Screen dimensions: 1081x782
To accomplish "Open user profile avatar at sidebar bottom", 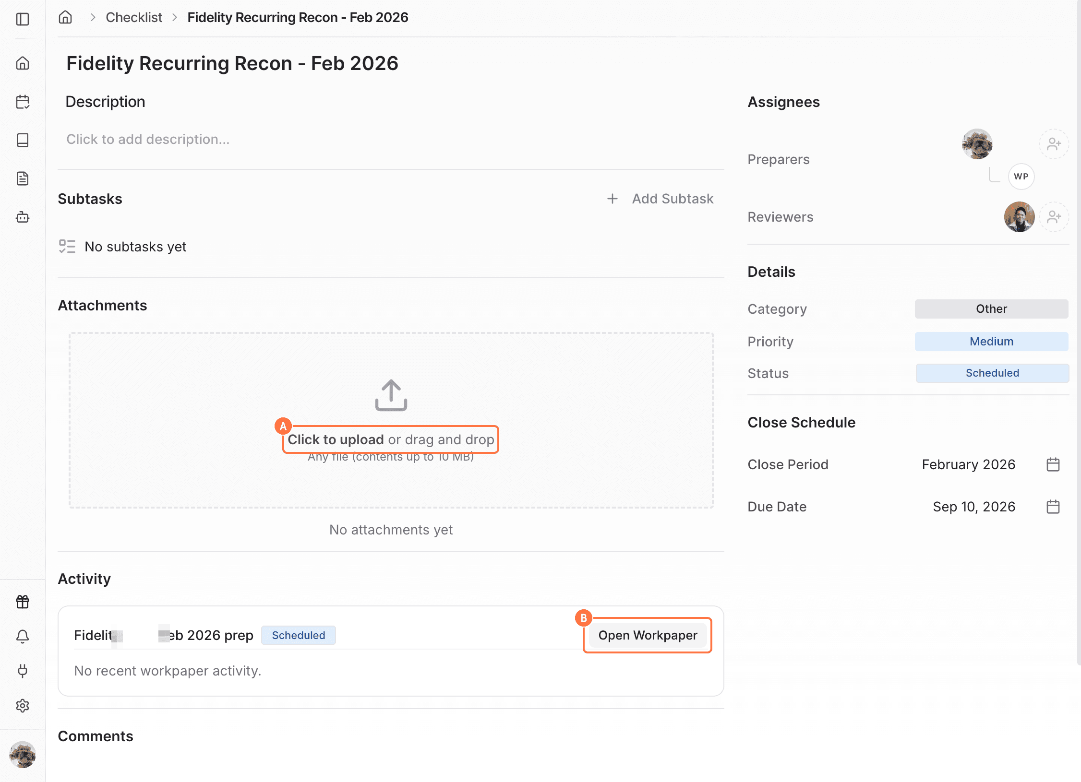I will click(23, 755).
